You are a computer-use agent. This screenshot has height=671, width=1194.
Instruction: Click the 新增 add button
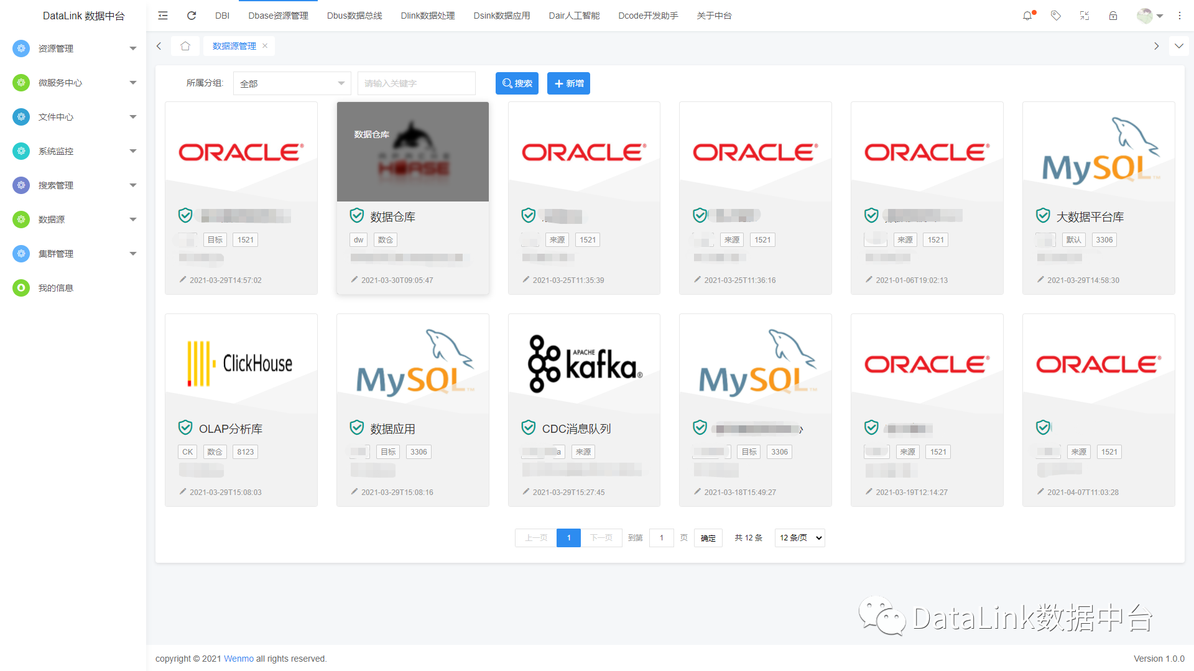[568, 83]
